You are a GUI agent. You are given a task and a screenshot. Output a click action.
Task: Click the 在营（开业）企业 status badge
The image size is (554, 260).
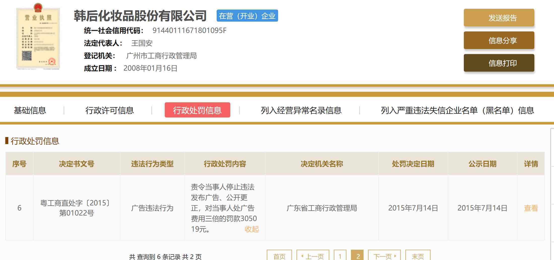tap(247, 16)
